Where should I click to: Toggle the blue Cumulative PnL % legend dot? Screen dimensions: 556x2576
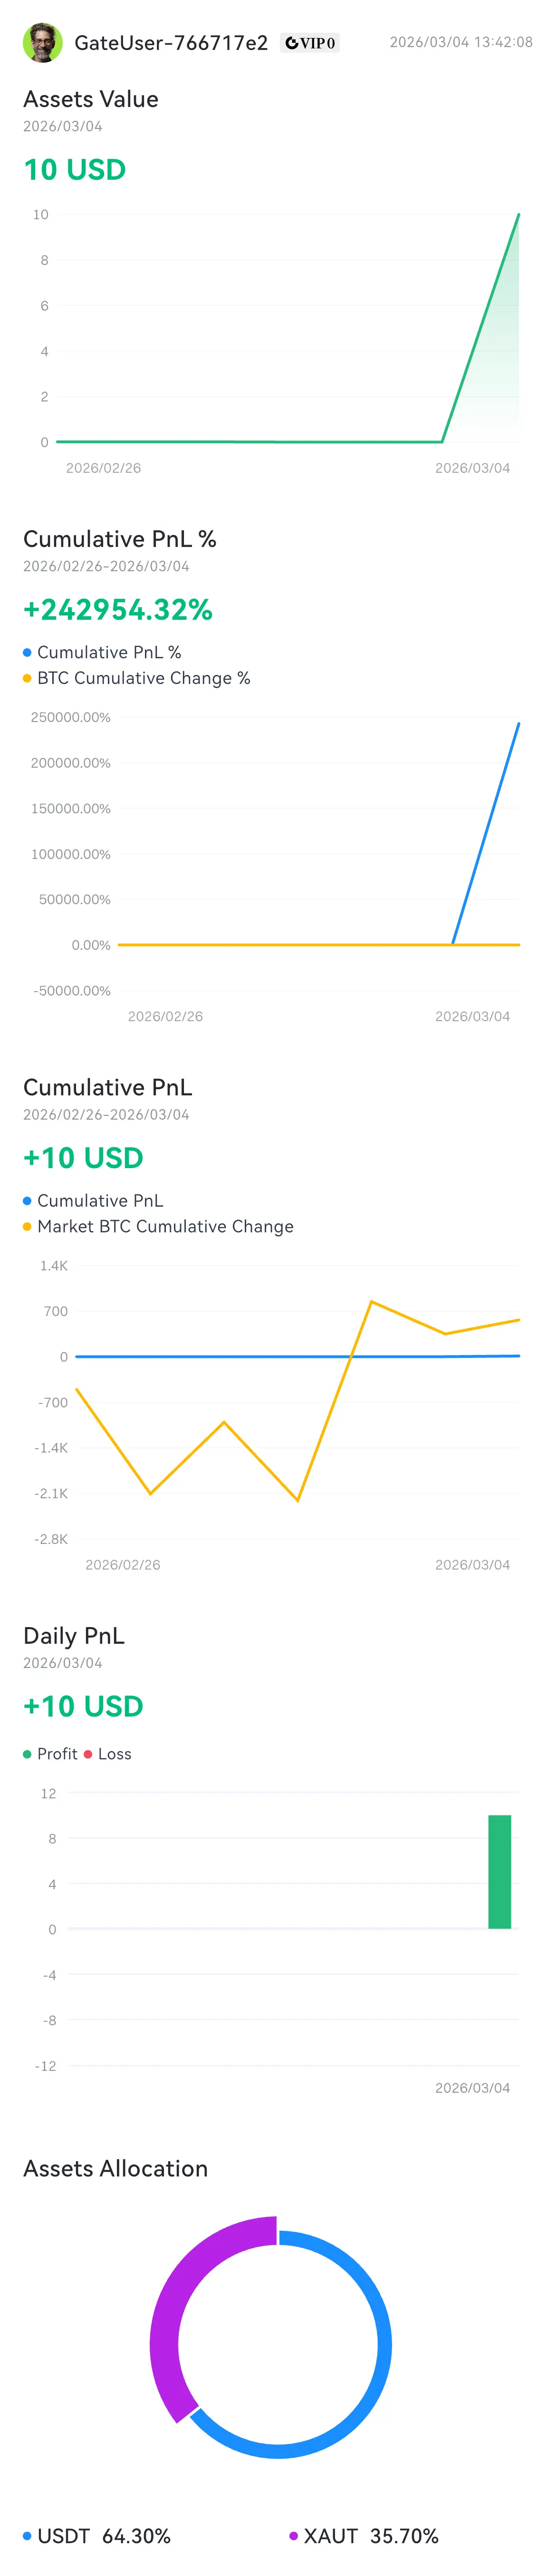pos(27,653)
